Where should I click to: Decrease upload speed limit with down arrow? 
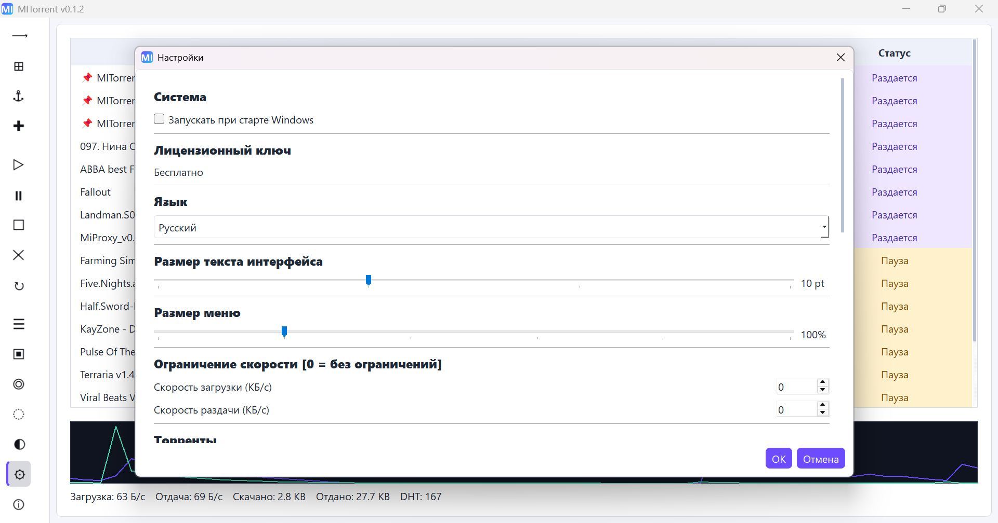pos(822,413)
